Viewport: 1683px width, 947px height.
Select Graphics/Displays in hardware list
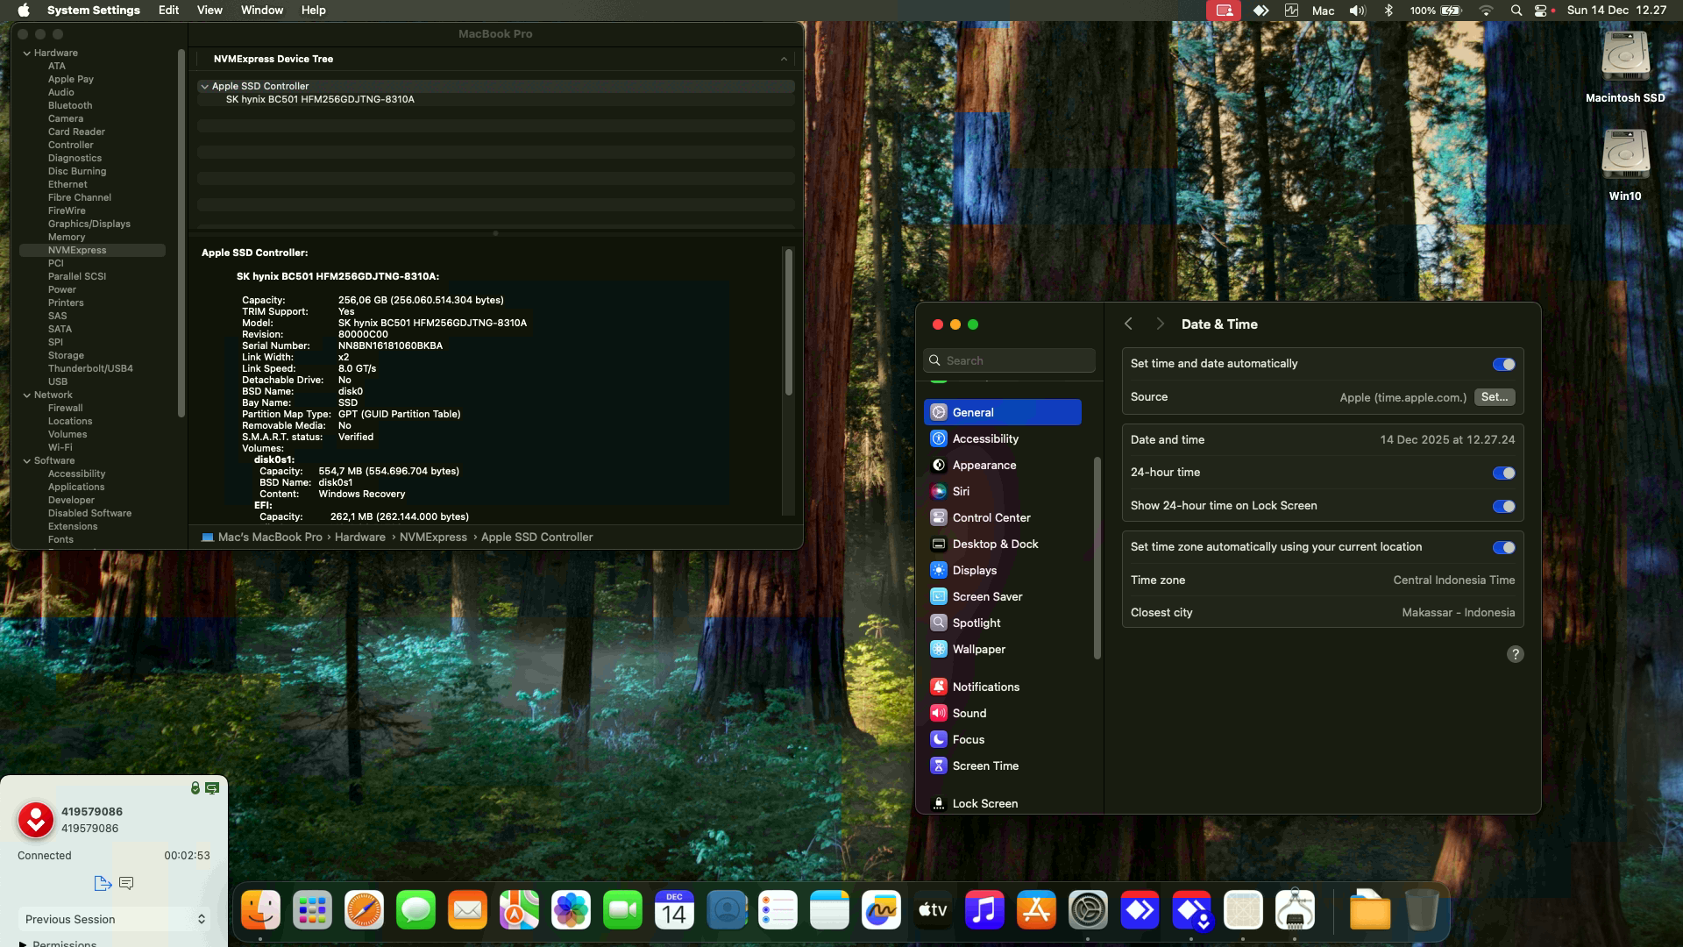[89, 224]
